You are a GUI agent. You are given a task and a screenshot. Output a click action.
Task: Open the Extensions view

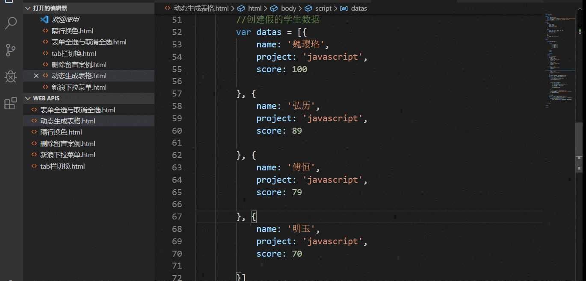tap(11, 103)
